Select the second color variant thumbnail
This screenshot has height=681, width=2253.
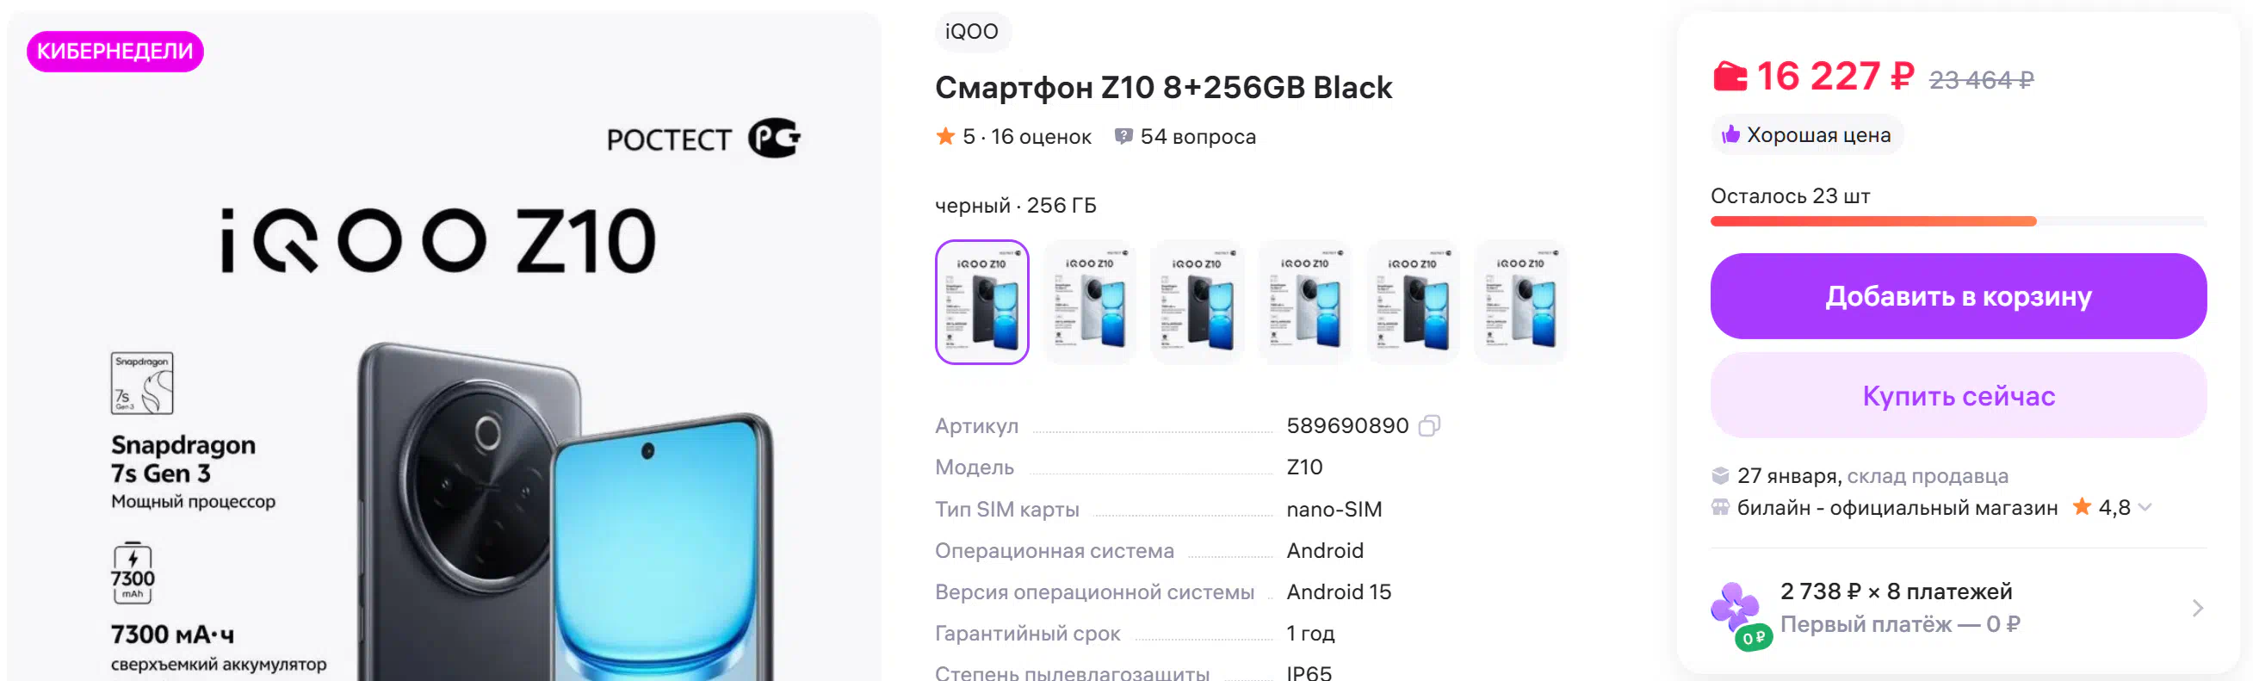pos(1089,301)
